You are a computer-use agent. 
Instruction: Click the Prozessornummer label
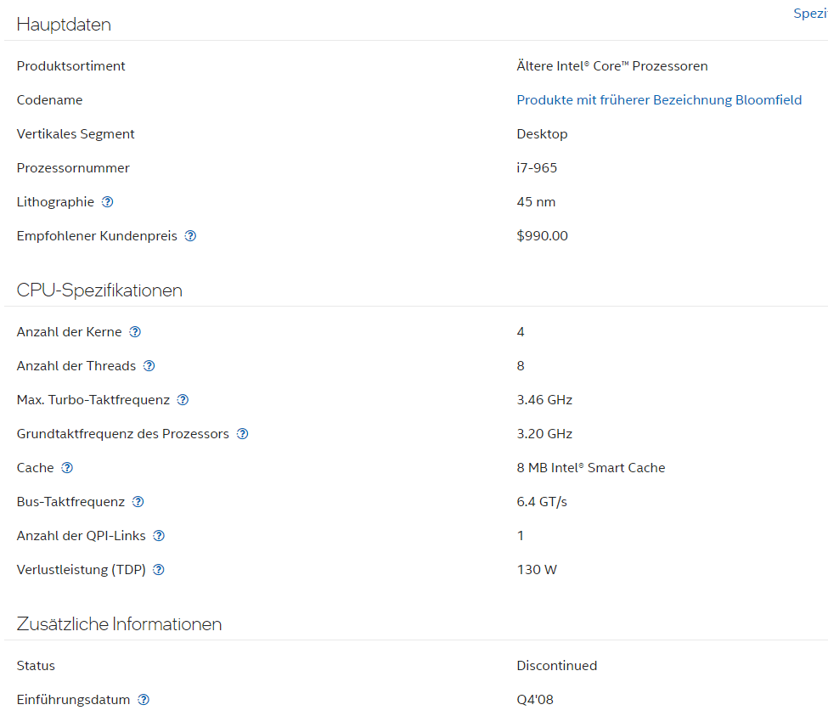click(73, 168)
